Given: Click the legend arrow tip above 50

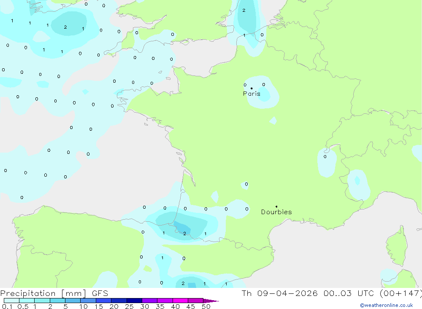Looking at the screenshot, I should click(211, 301).
